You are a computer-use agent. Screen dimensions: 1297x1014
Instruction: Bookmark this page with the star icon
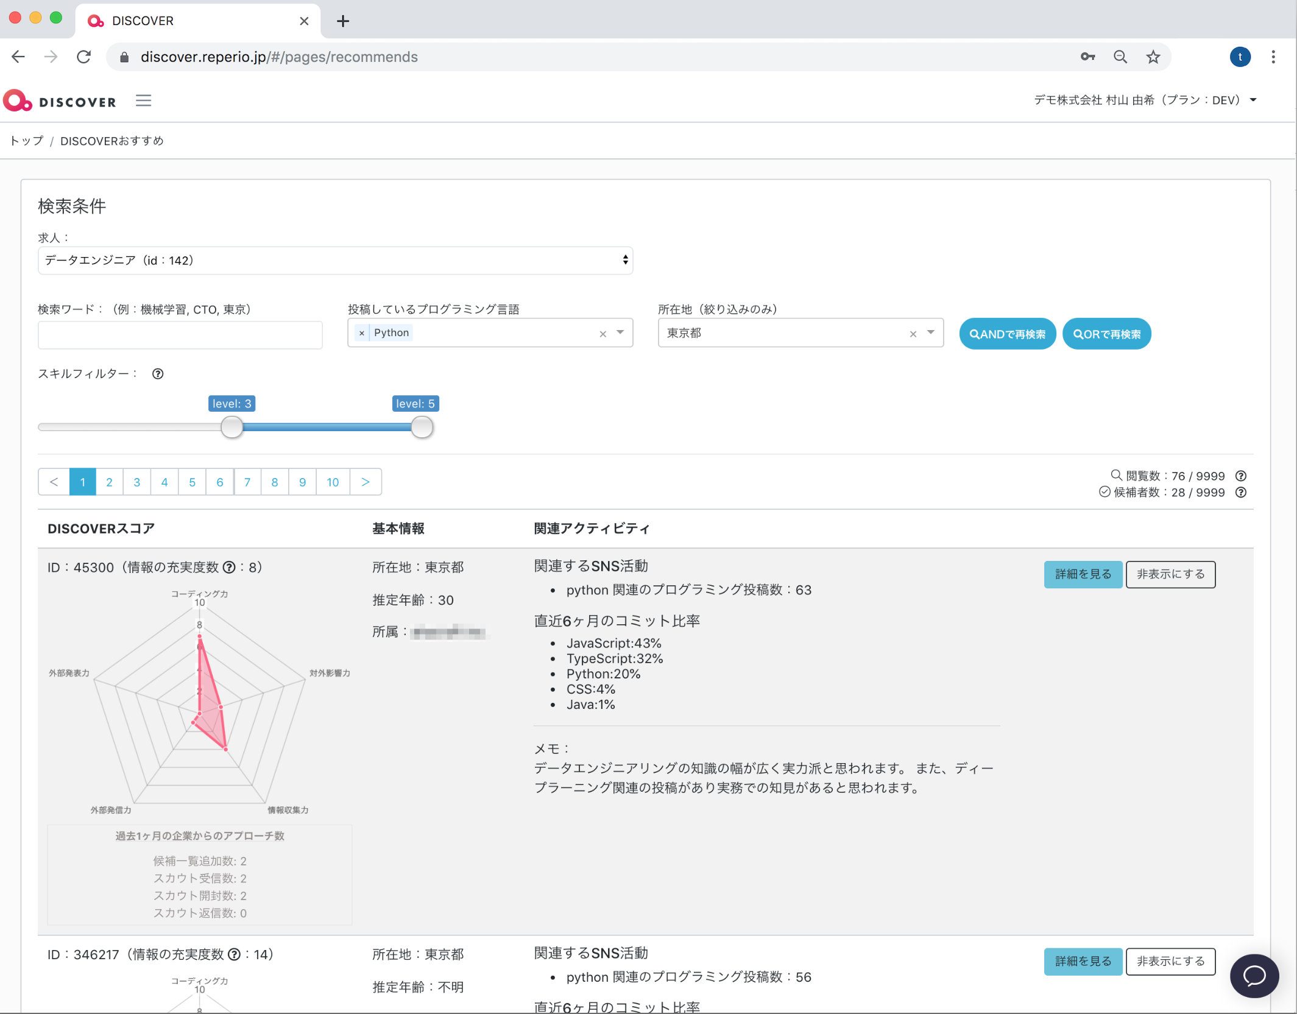(x=1153, y=57)
